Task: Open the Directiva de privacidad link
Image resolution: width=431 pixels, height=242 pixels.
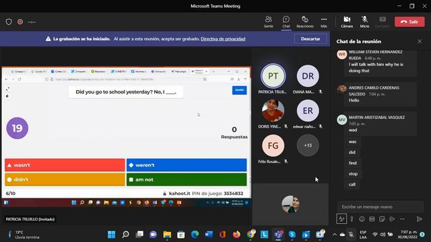Action: point(223,39)
